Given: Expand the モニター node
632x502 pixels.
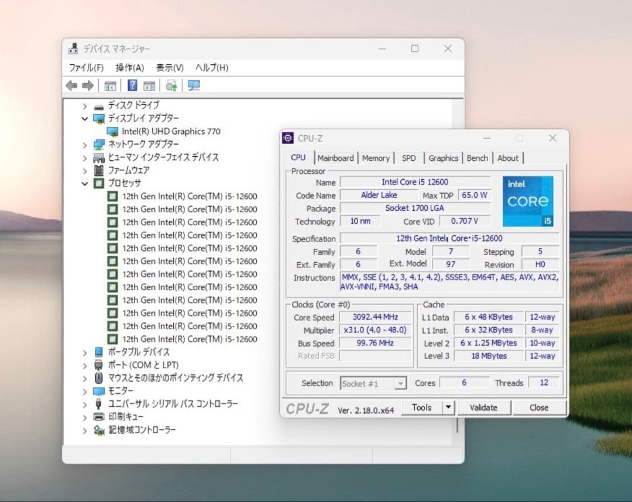Looking at the screenshot, I should (x=85, y=391).
